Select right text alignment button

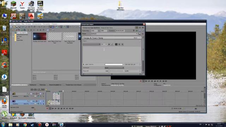[x=123, y=44]
